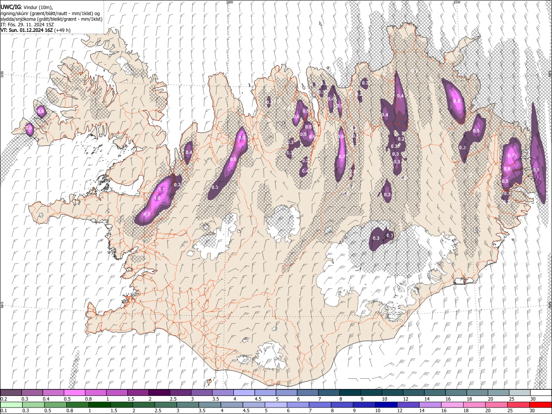Click the 15W longitude label at top
This screenshot has width=552, height=414.
click(x=457, y=2)
